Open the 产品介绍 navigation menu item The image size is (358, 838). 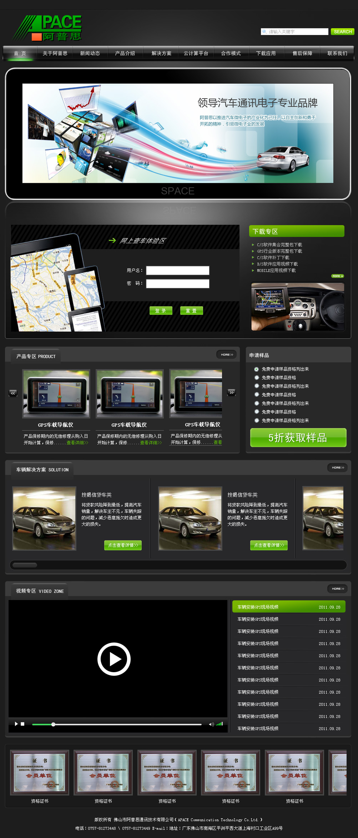pyautogui.click(x=125, y=53)
